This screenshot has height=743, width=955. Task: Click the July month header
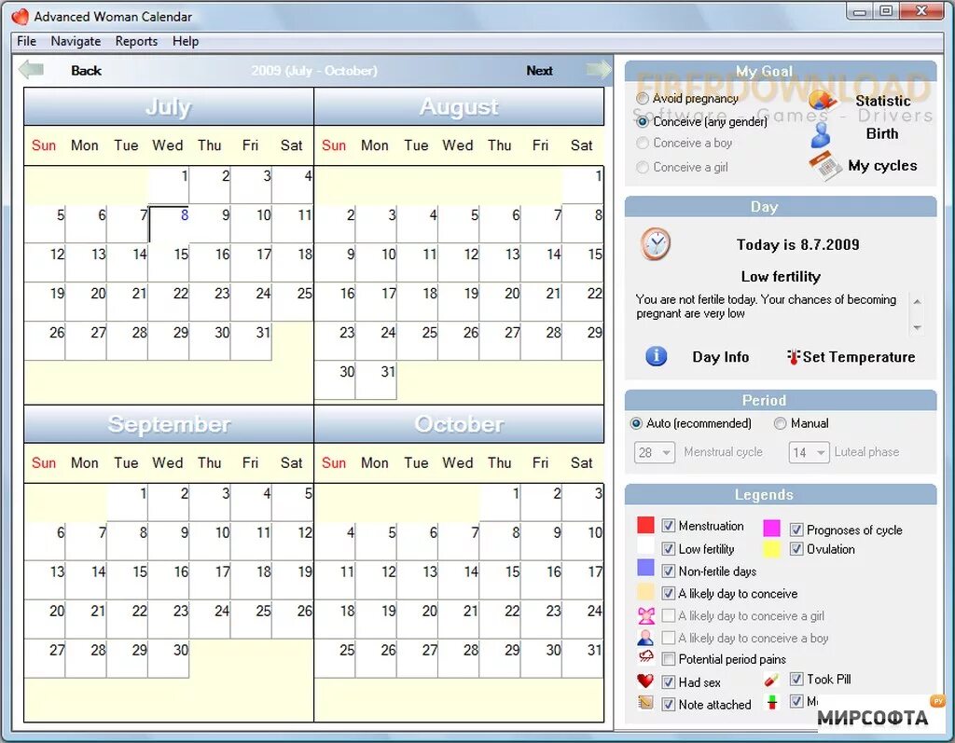169,106
